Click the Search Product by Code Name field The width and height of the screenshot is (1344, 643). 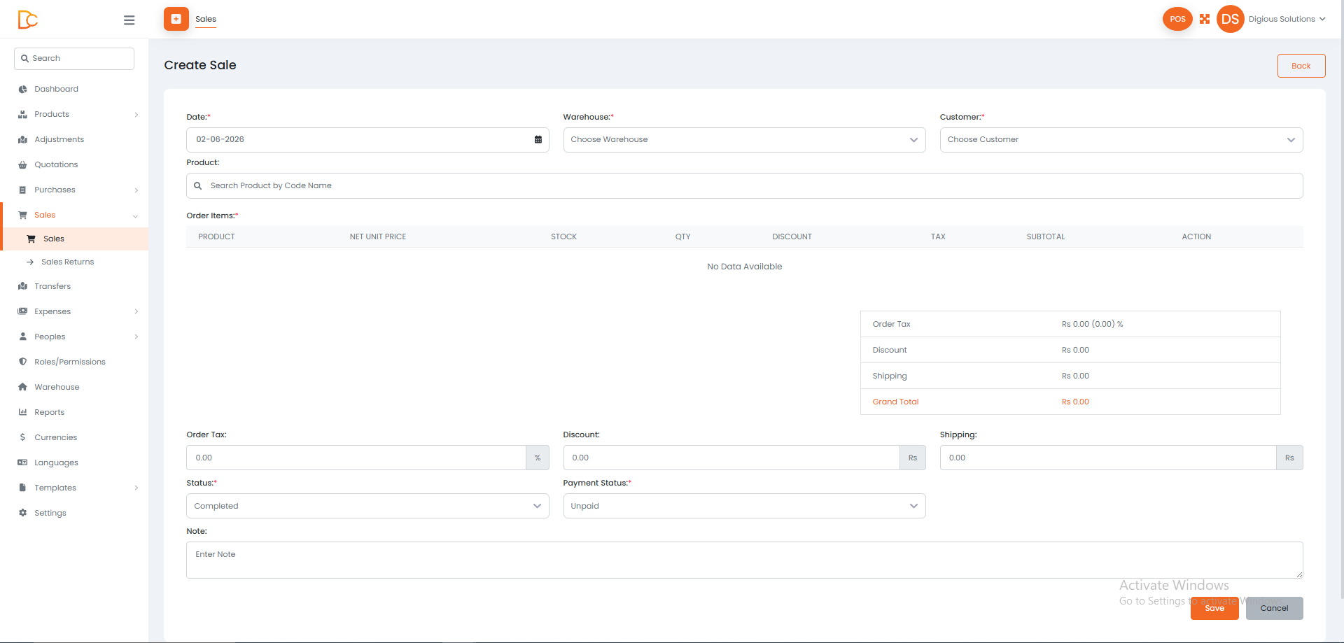pos(745,186)
